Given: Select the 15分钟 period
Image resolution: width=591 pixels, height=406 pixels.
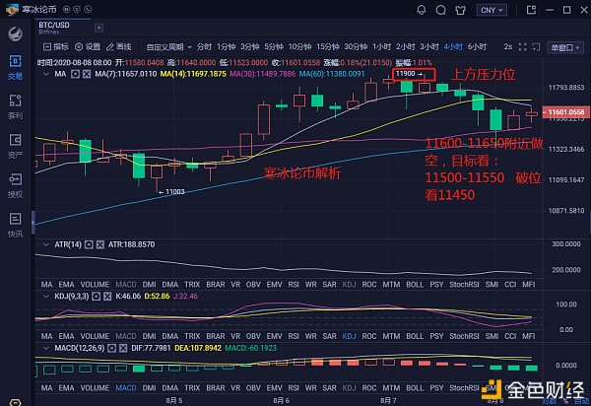Looking at the screenshot, I should pyautogui.click(x=328, y=46).
